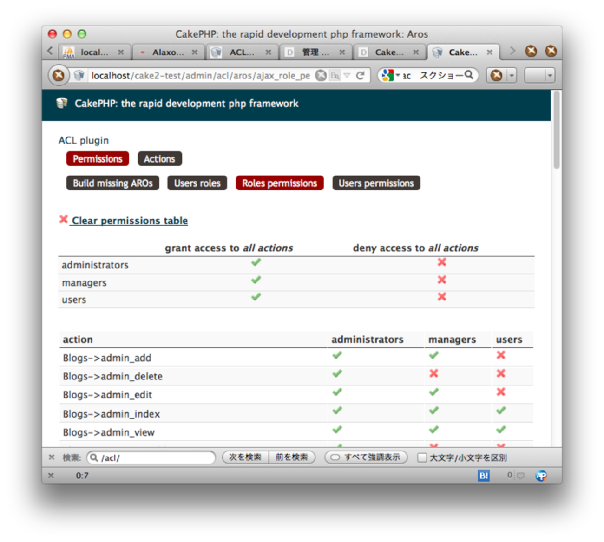Deny managers access to all actions
The width and height of the screenshot is (604, 542).
(442, 280)
